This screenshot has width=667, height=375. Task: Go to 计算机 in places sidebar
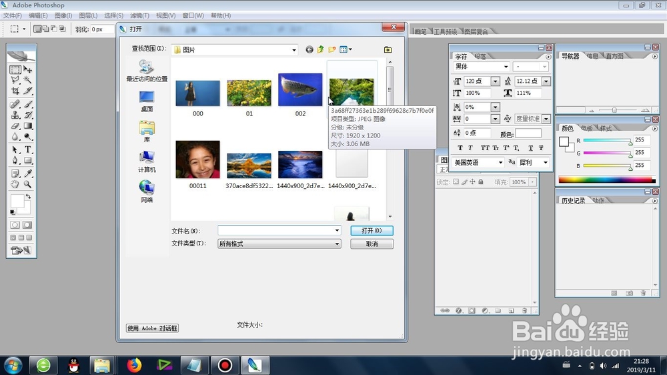(x=147, y=161)
